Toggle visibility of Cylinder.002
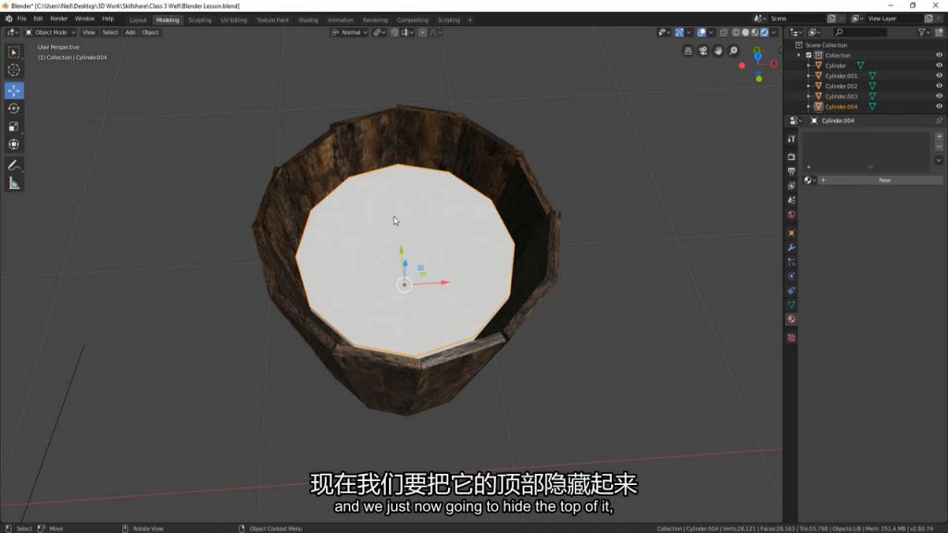Screen dimensions: 948x533 click(x=939, y=86)
